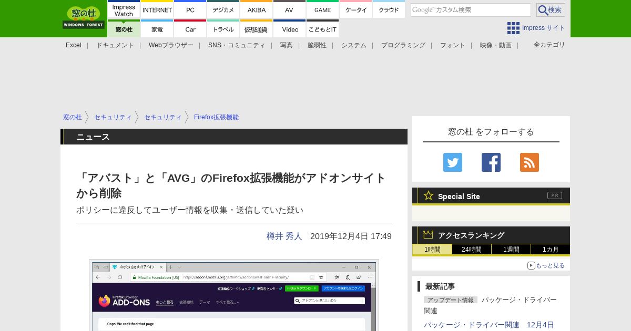
Task: Click the first セキュリティ breadcrumb
Action: click(113, 117)
